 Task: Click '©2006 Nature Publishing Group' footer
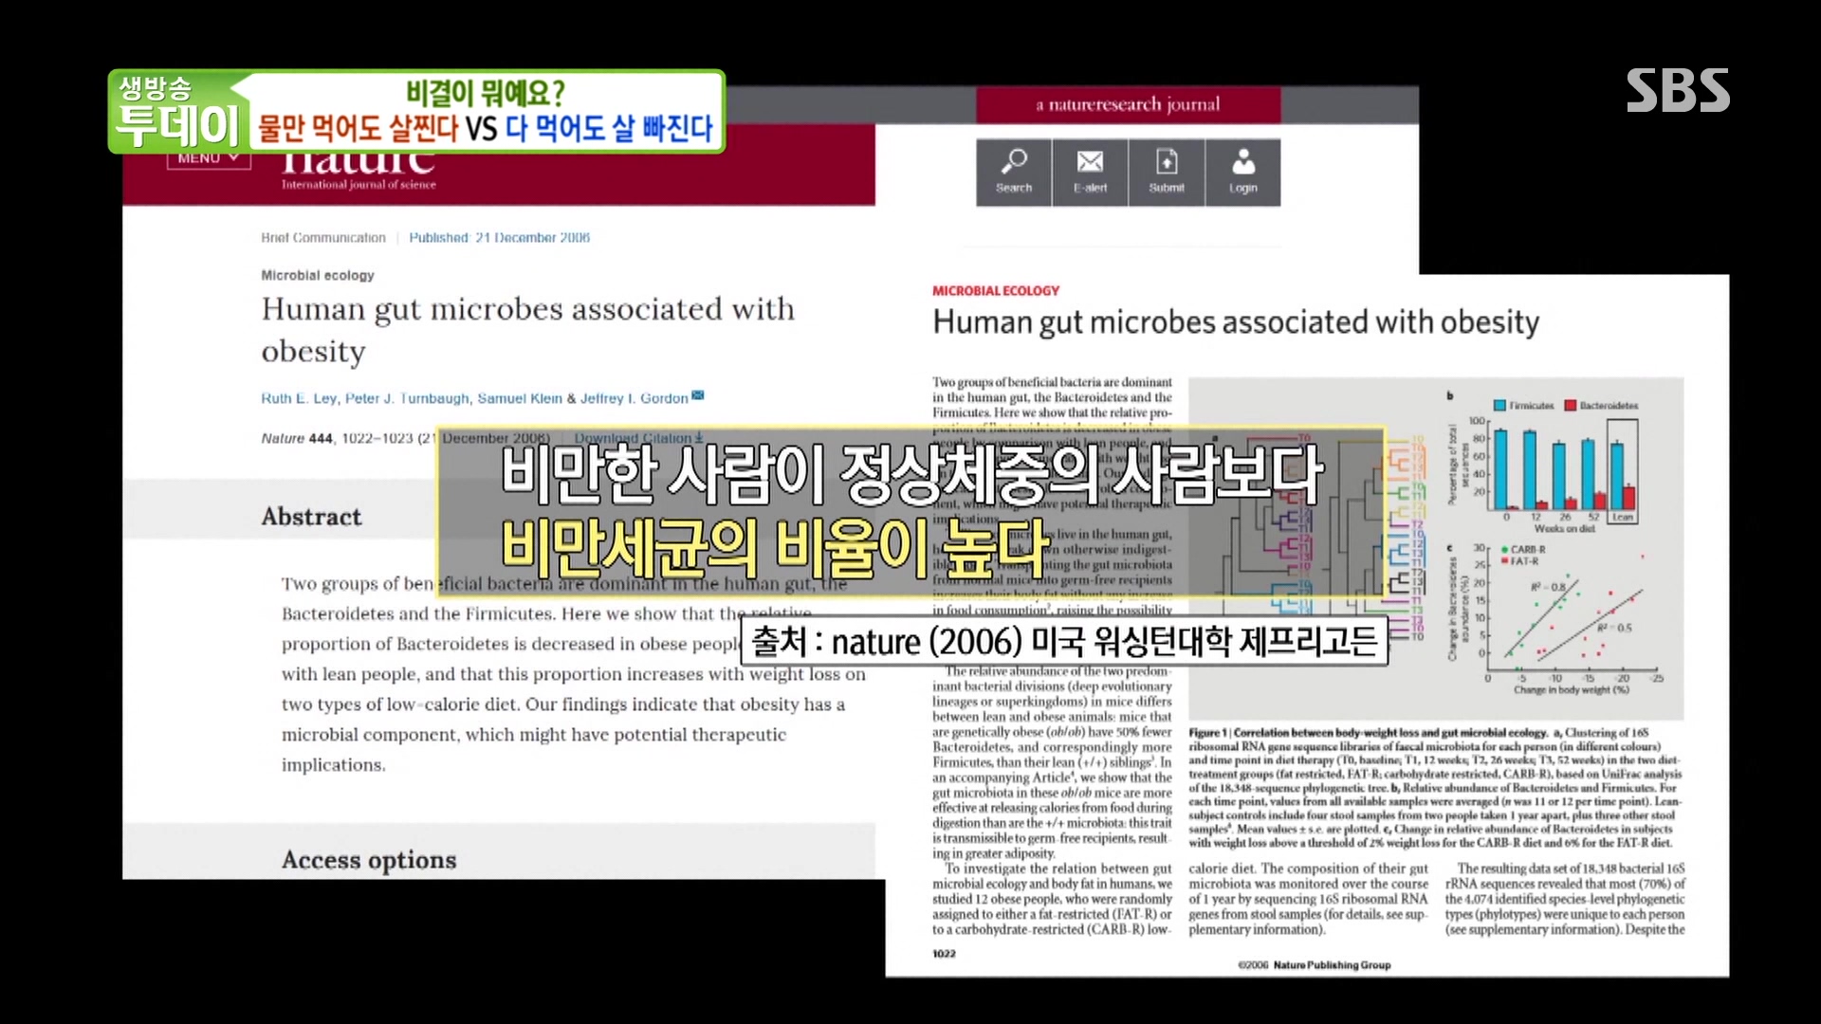(x=1315, y=965)
